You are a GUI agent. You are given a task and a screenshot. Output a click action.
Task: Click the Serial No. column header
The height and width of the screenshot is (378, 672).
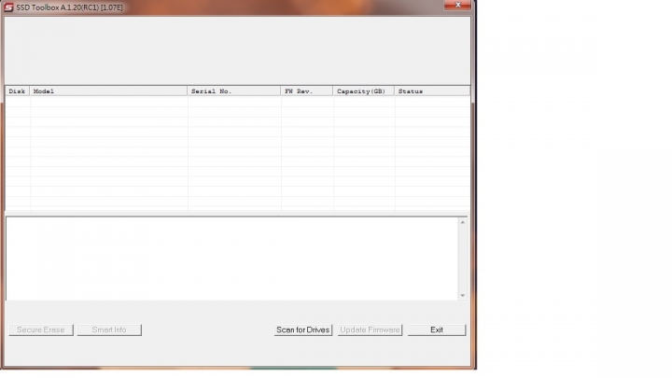tap(234, 91)
